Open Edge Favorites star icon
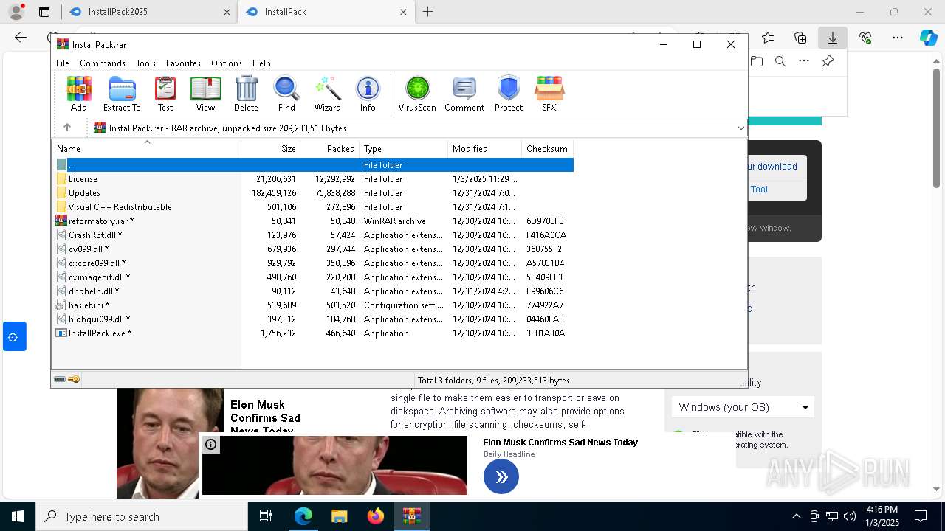Image resolution: width=945 pixels, height=531 pixels. pos(768,38)
